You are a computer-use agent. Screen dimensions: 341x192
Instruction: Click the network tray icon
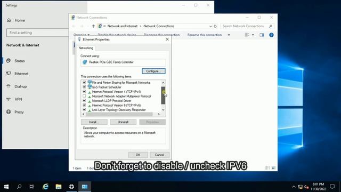pyautogui.click(x=301, y=187)
